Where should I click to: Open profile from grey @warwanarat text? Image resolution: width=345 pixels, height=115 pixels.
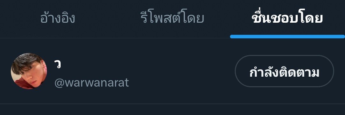[92, 83]
